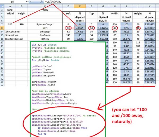Click cell D8 containing 13
Screen dimensions: 159x137
(x=68, y=28)
